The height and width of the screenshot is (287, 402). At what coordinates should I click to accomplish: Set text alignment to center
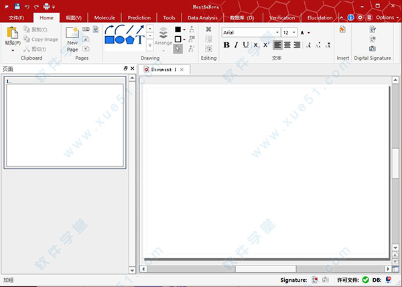(287, 45)
